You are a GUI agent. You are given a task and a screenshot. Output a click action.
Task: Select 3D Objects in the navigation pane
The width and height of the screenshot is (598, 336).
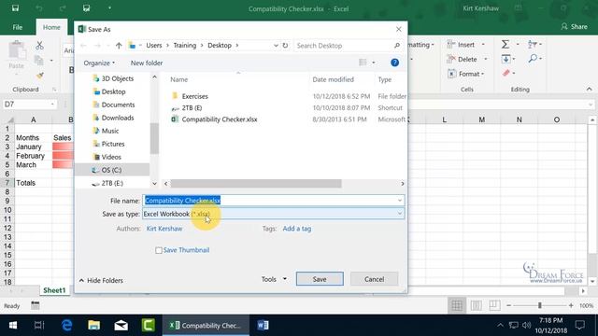coord(118,78)
